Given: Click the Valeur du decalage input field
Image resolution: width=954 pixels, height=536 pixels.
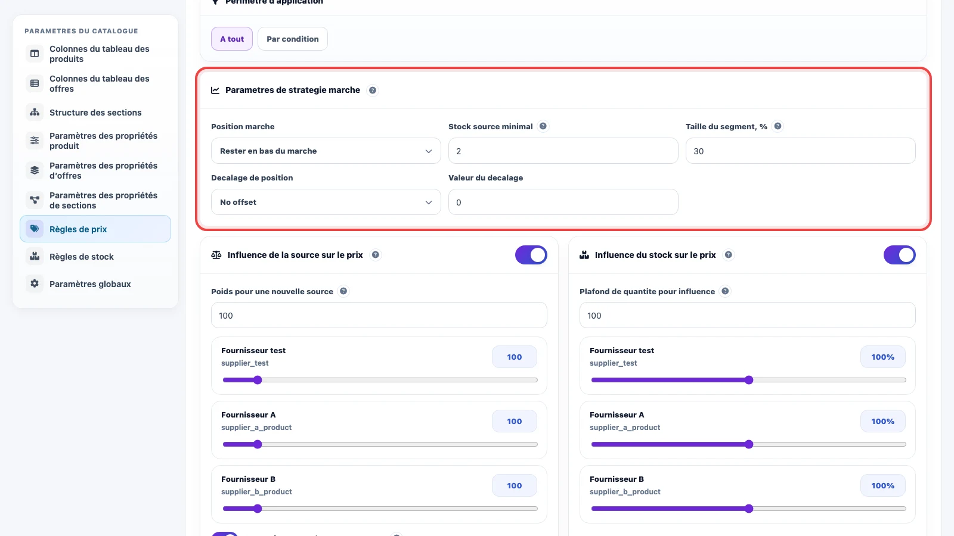Looking at the screenshot, I should (563, 202).
